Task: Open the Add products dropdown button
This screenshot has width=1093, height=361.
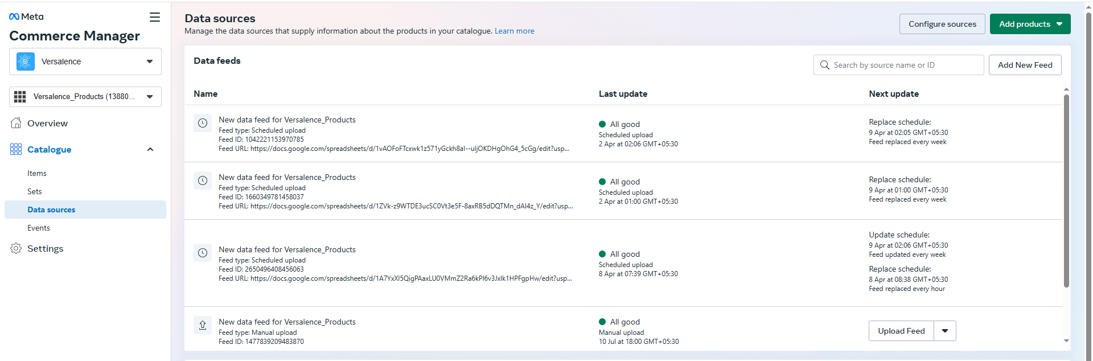Action: pos(1030,24)
